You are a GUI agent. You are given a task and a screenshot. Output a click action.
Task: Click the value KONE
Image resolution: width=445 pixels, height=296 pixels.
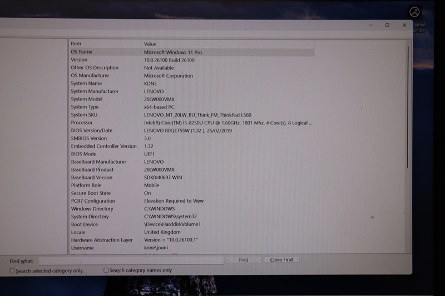pos(150,83)
